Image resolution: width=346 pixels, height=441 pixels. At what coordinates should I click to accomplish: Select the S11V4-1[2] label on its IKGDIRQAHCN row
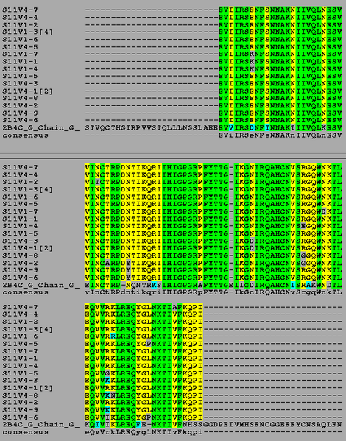[x=27, y=248]
